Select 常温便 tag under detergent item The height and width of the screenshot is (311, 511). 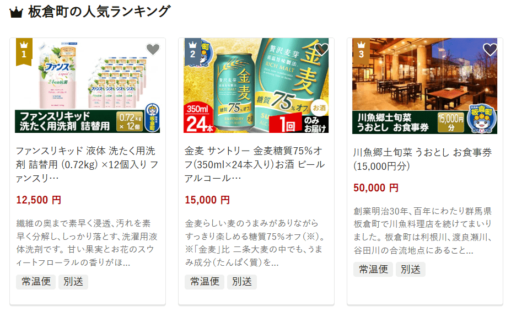[x=36, y=282]
